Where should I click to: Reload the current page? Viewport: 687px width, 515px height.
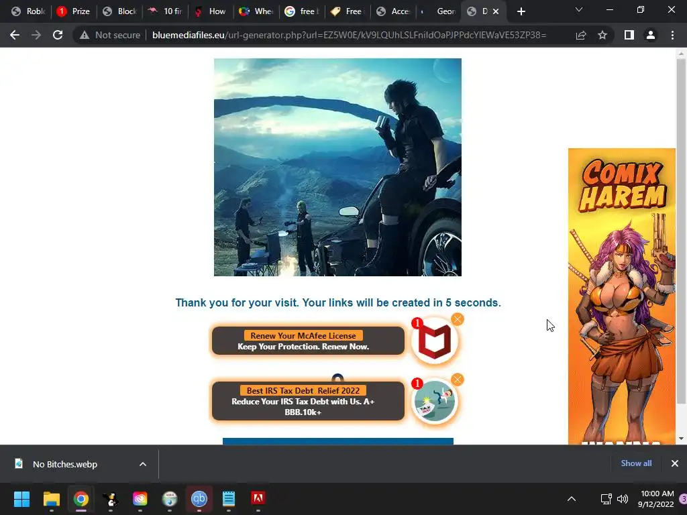(x=58, y=35)
